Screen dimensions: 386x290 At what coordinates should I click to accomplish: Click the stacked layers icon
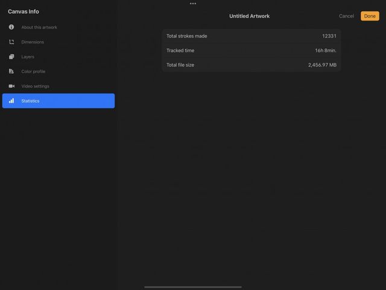click(11, 57)
